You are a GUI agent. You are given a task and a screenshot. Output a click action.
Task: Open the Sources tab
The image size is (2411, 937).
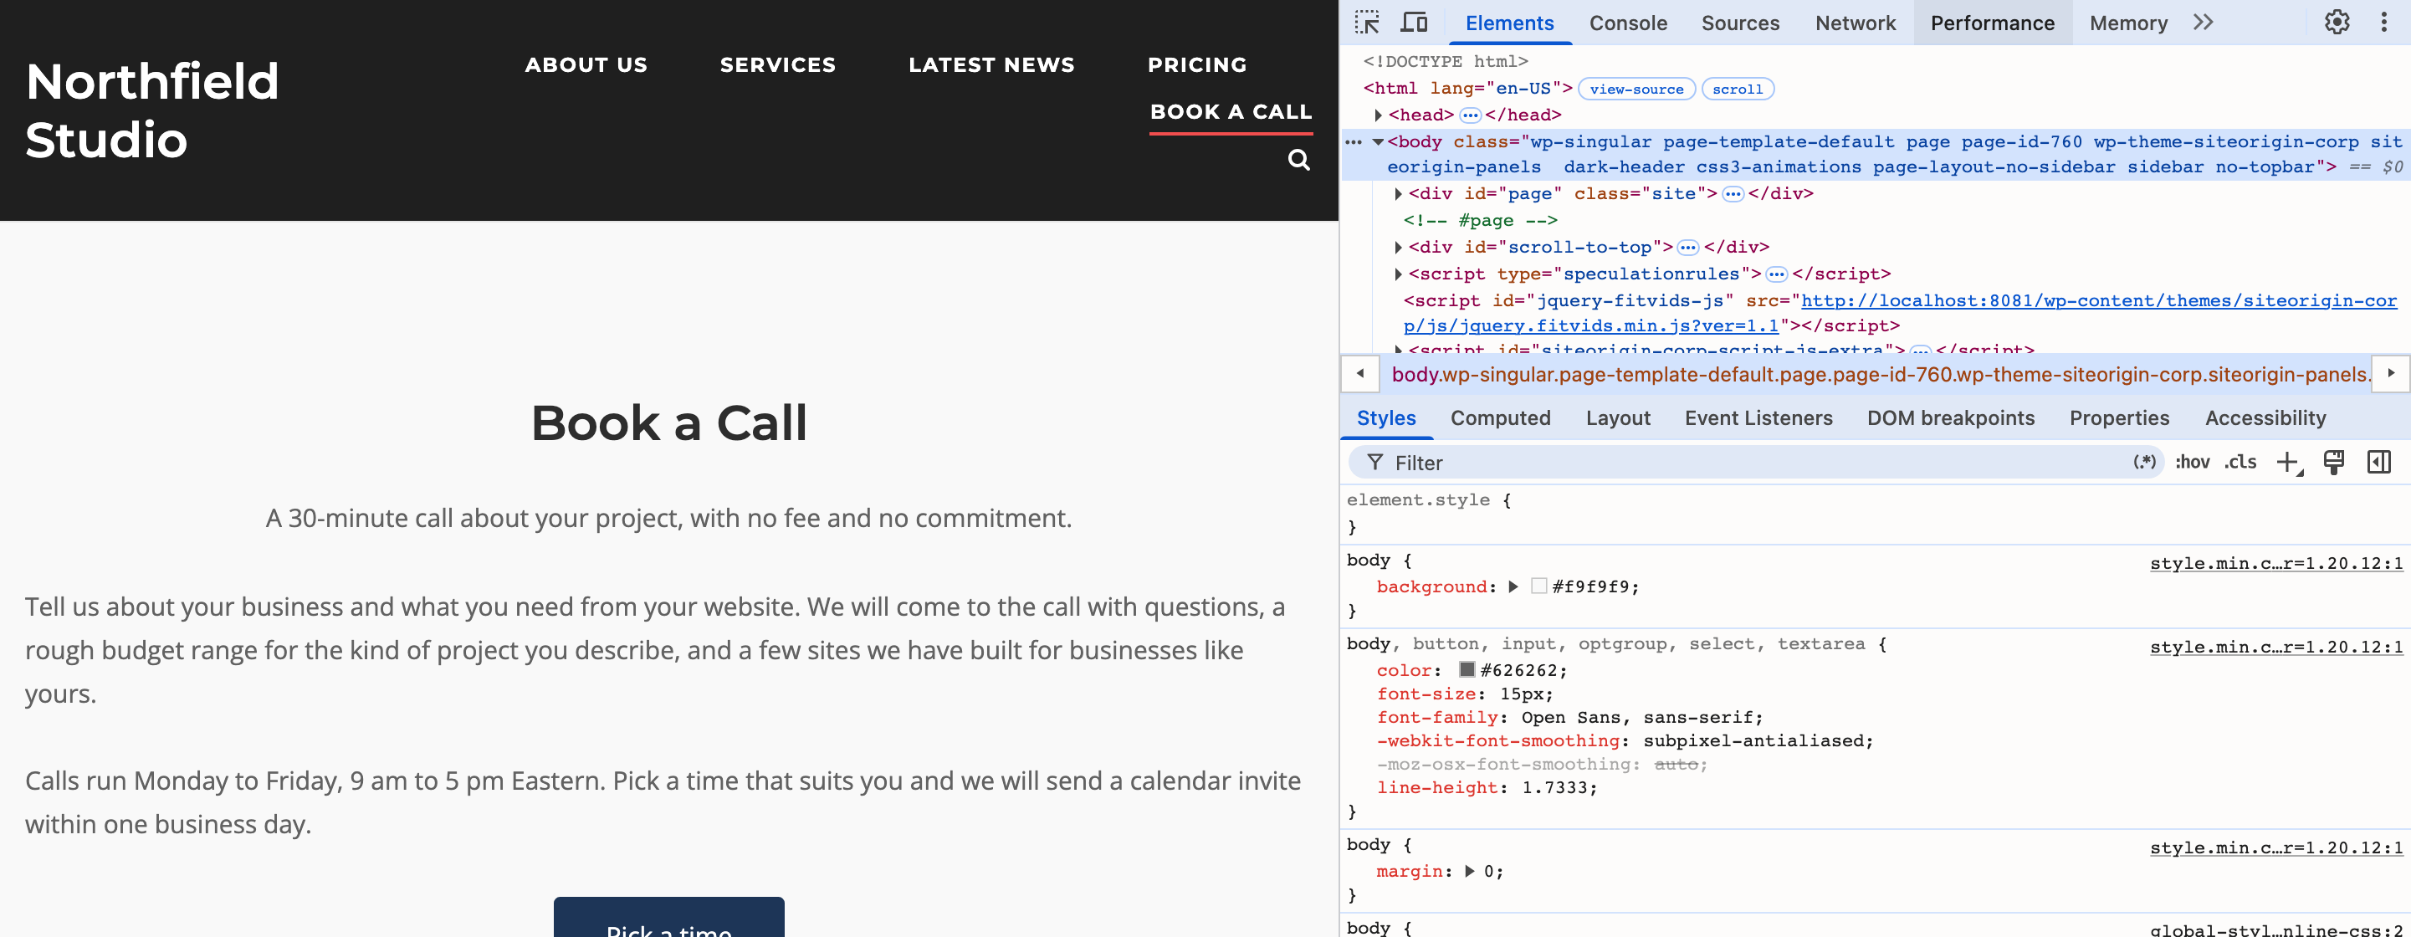pyautogui.click(x=1740, y=23)
